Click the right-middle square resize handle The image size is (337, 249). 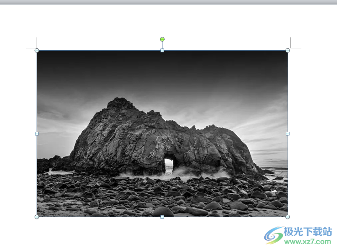(288, 134)
